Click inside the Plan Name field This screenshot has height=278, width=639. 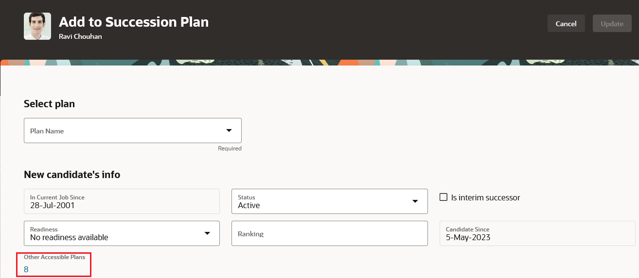click(x=133, y=131)
